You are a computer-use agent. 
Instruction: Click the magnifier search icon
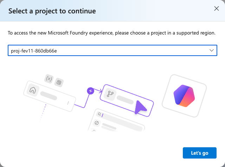[99, 114]
